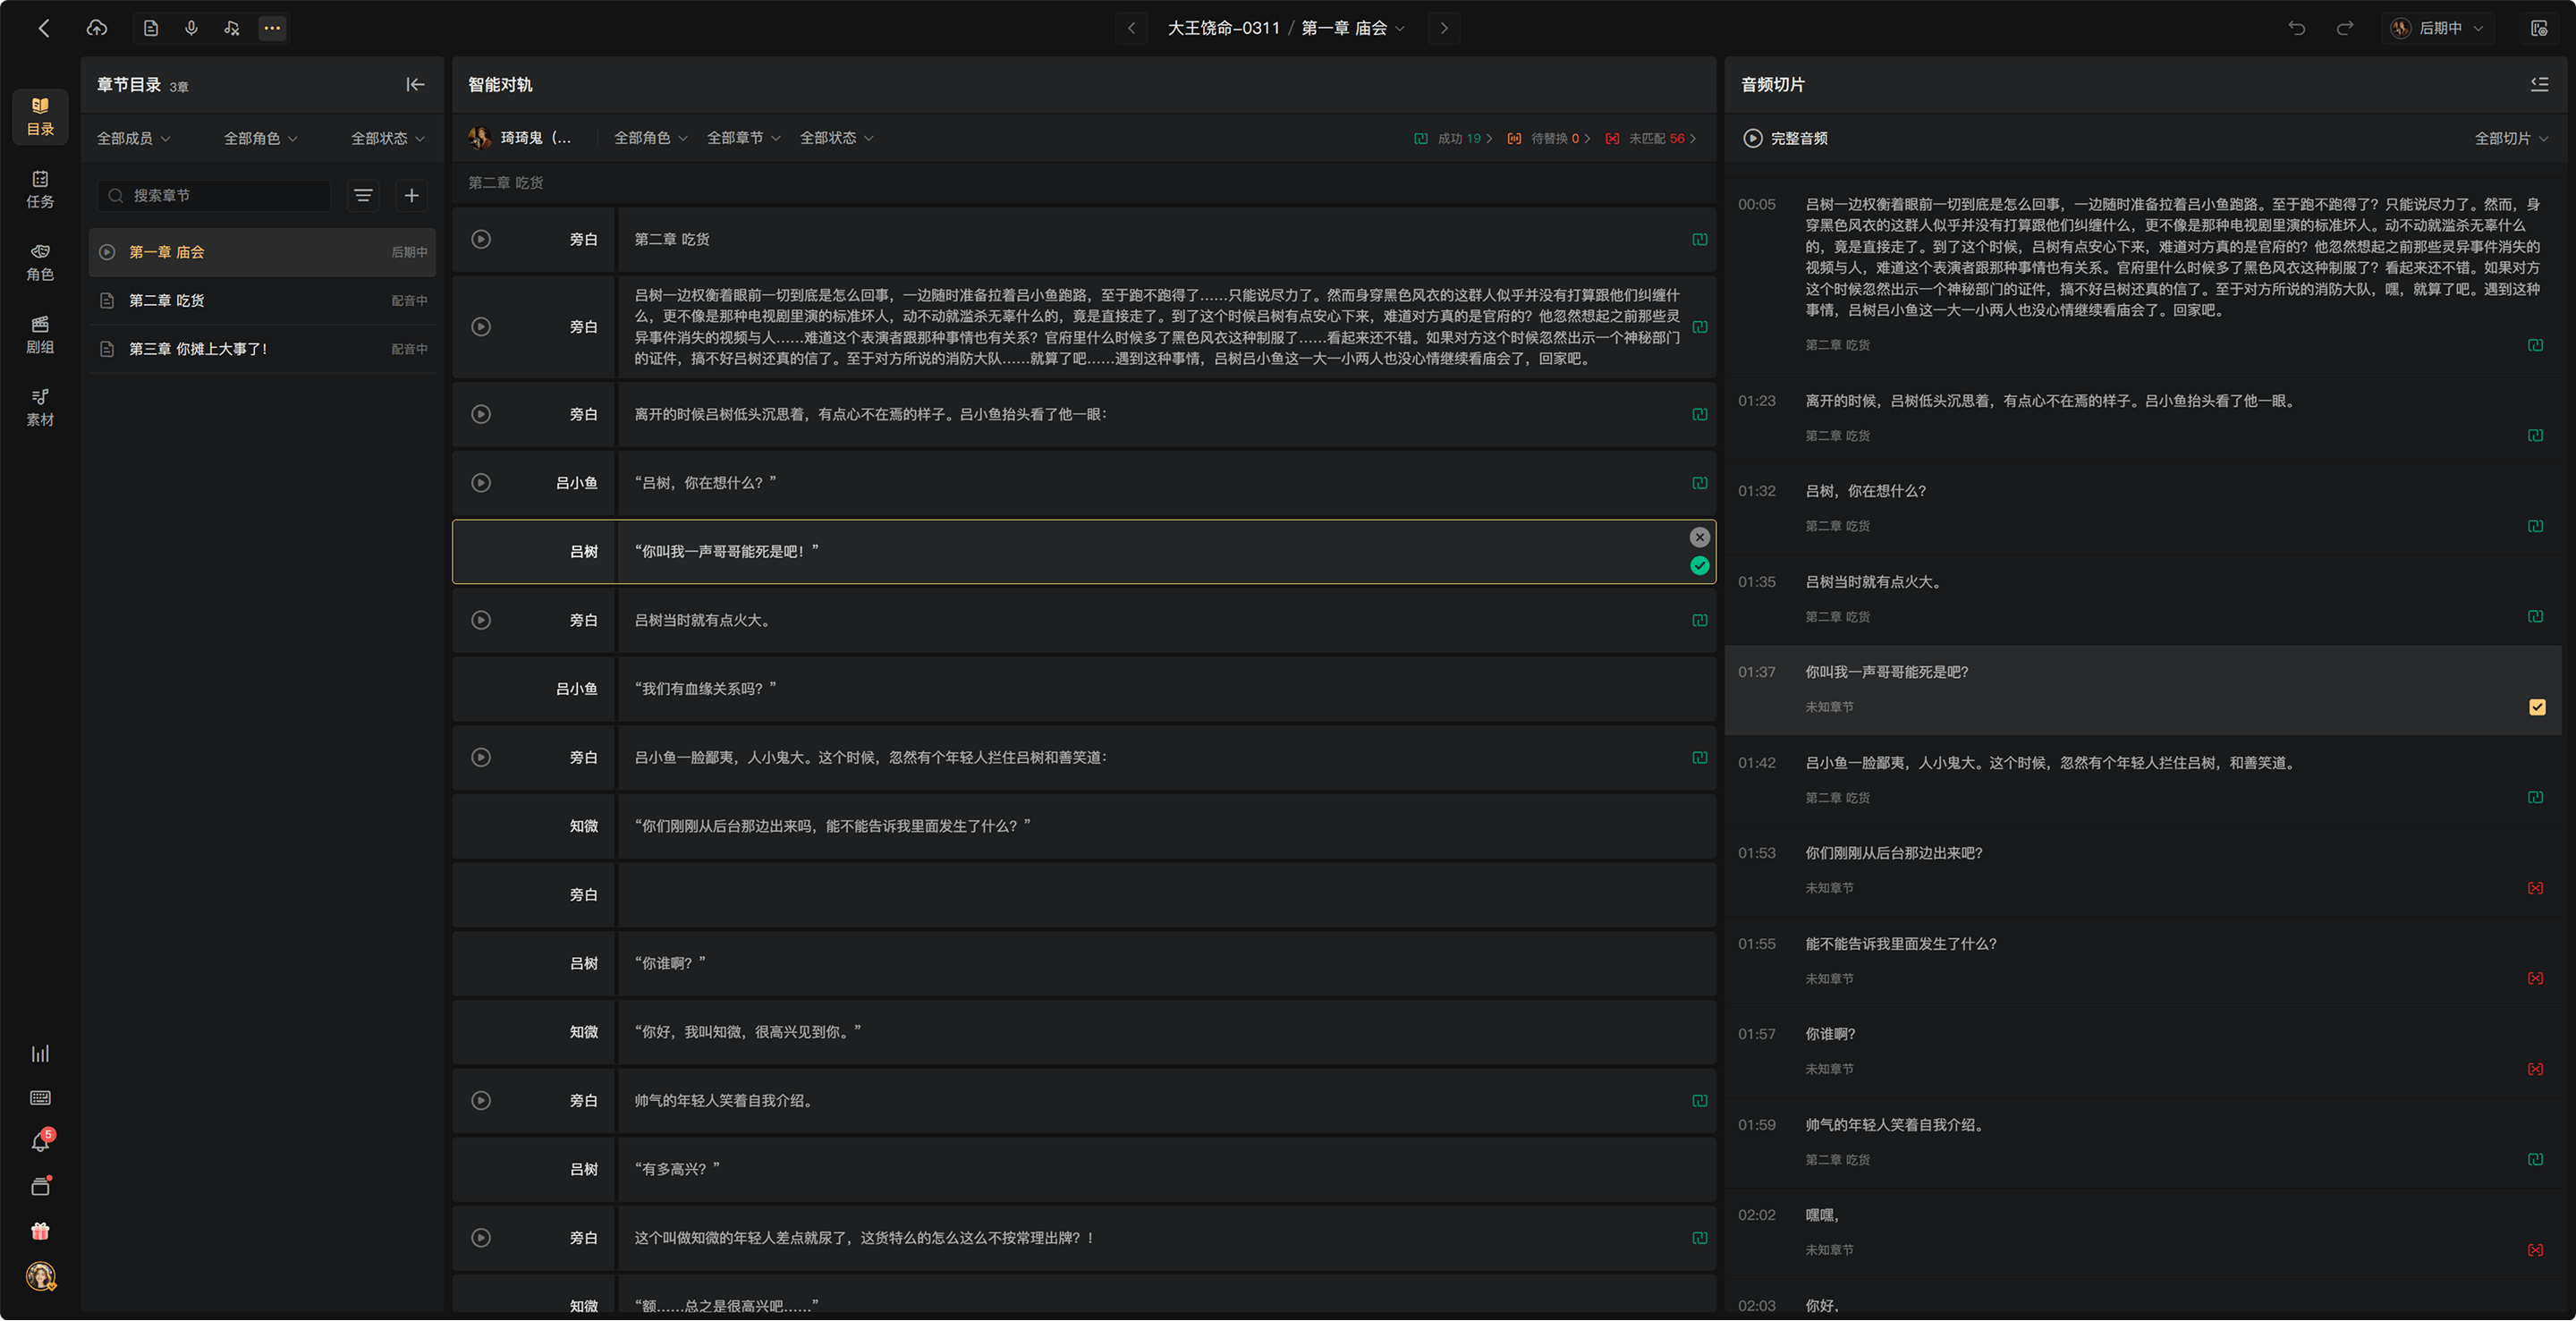
Task: Open the 任务 sidebar panel
Action: (40, 190)
